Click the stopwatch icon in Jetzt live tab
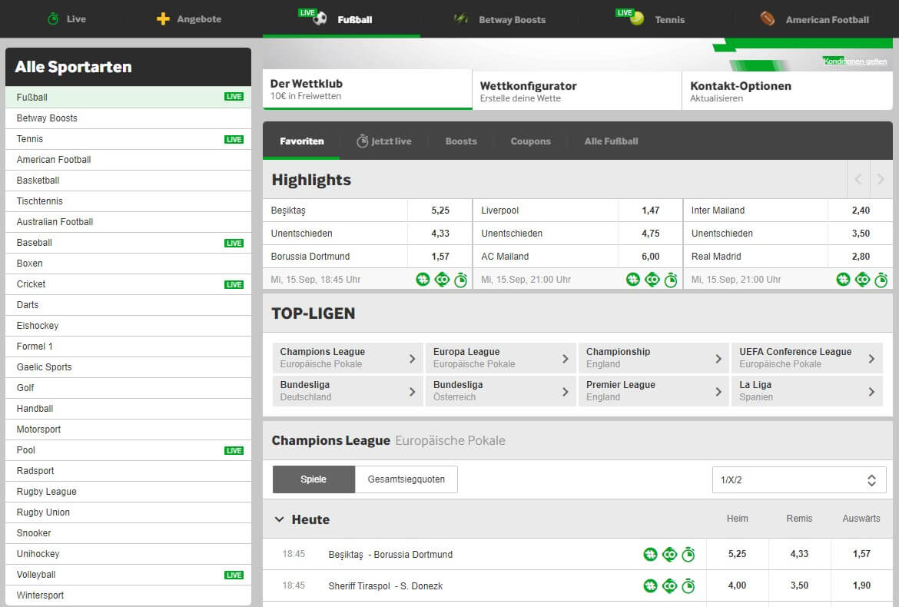Viewport: 899px width, 607px height. point(363,141)
